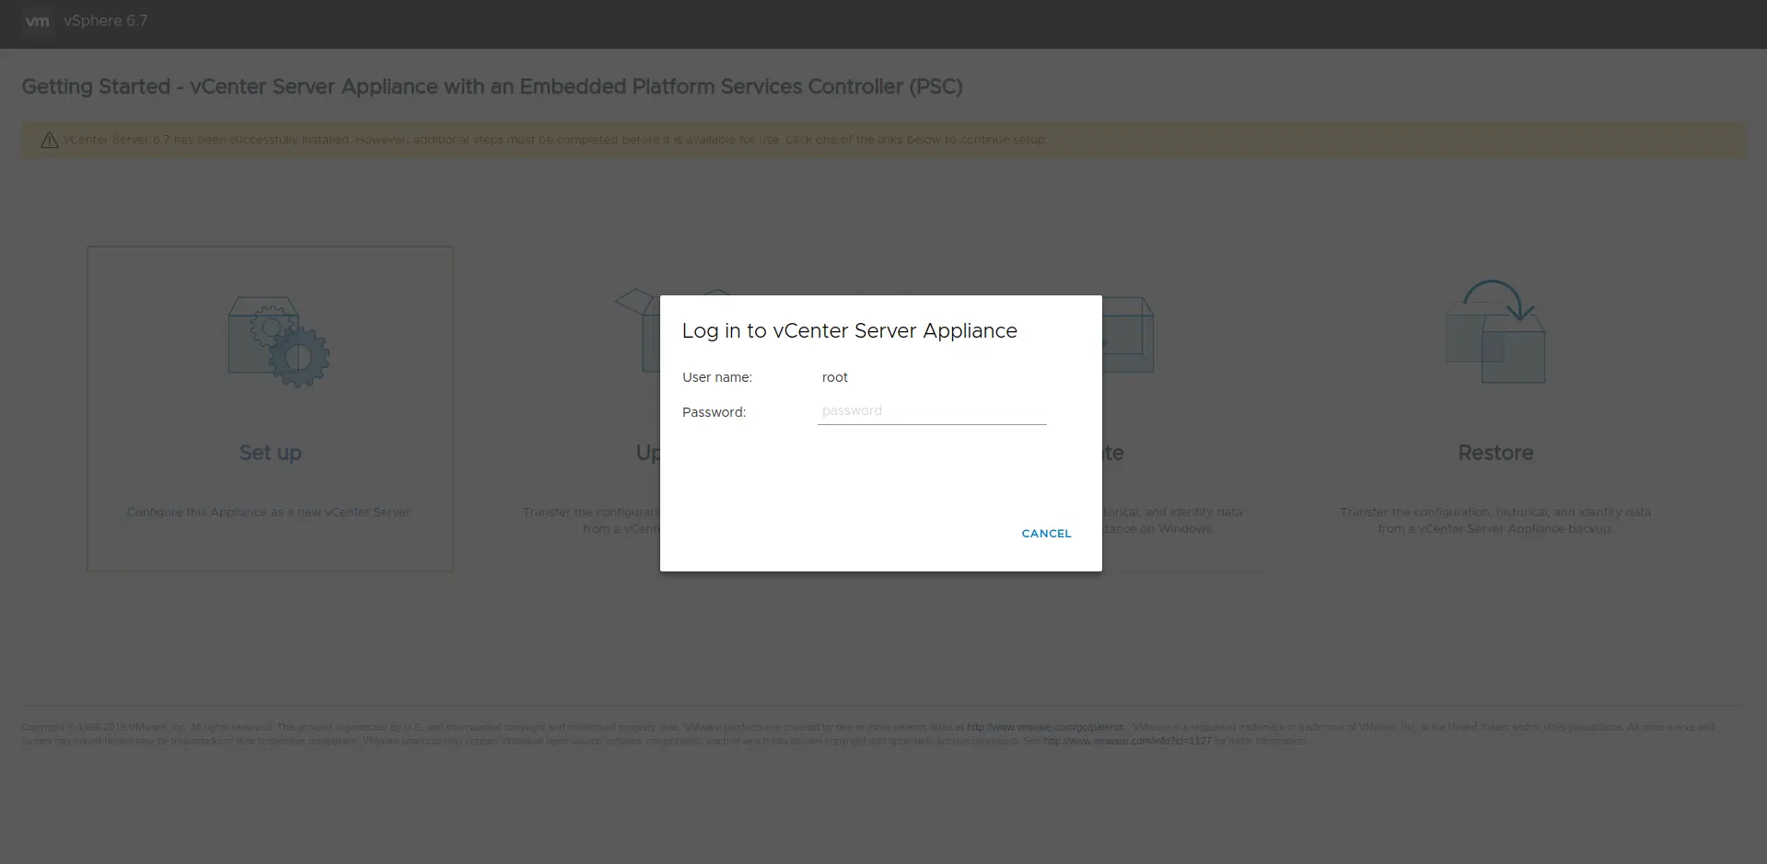Cancel the login dialog
Screen dimensions: 1767x864
click(x=1046, y=534)
